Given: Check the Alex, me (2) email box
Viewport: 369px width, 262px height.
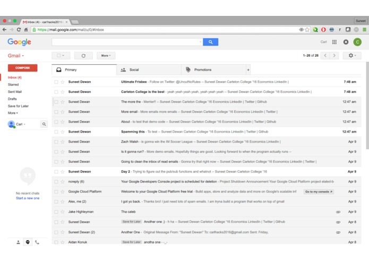Looking at the screenshot, I should [x=56, y=202].
